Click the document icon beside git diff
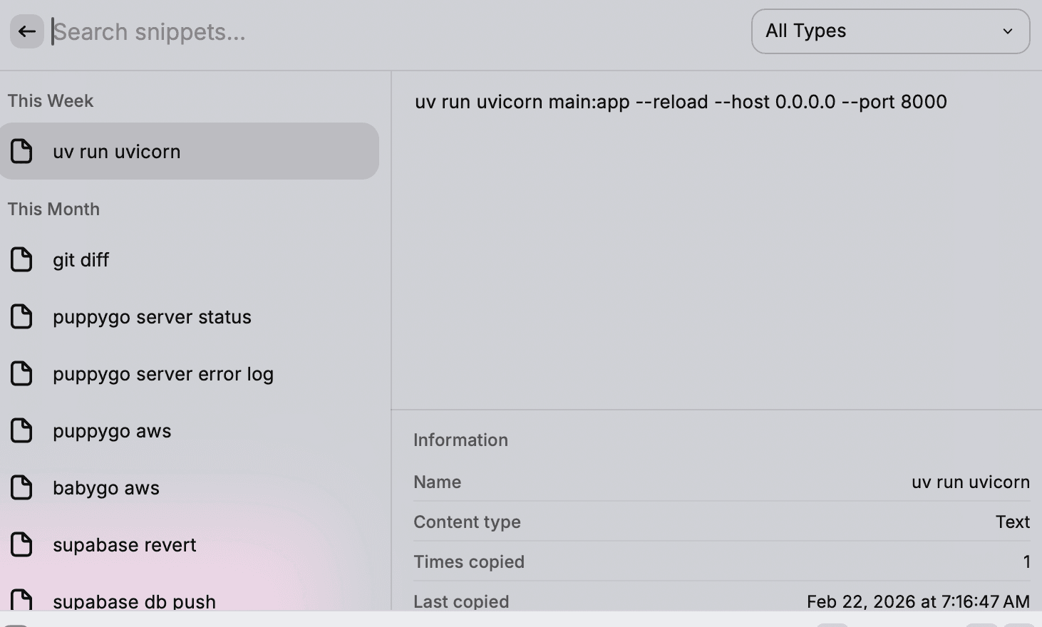 coord(21,260)
